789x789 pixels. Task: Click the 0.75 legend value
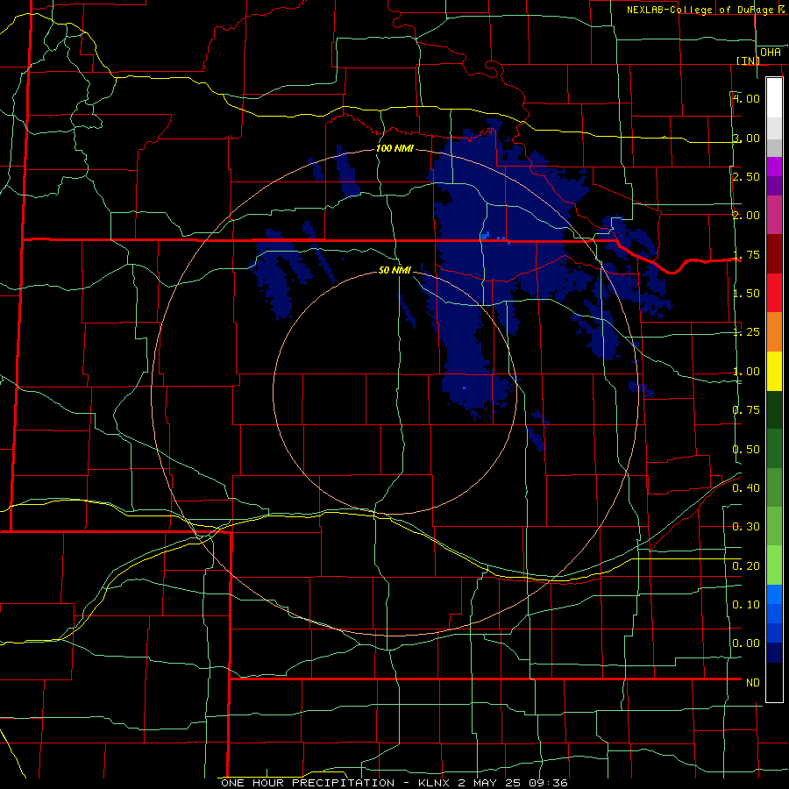tap(746, 410)
